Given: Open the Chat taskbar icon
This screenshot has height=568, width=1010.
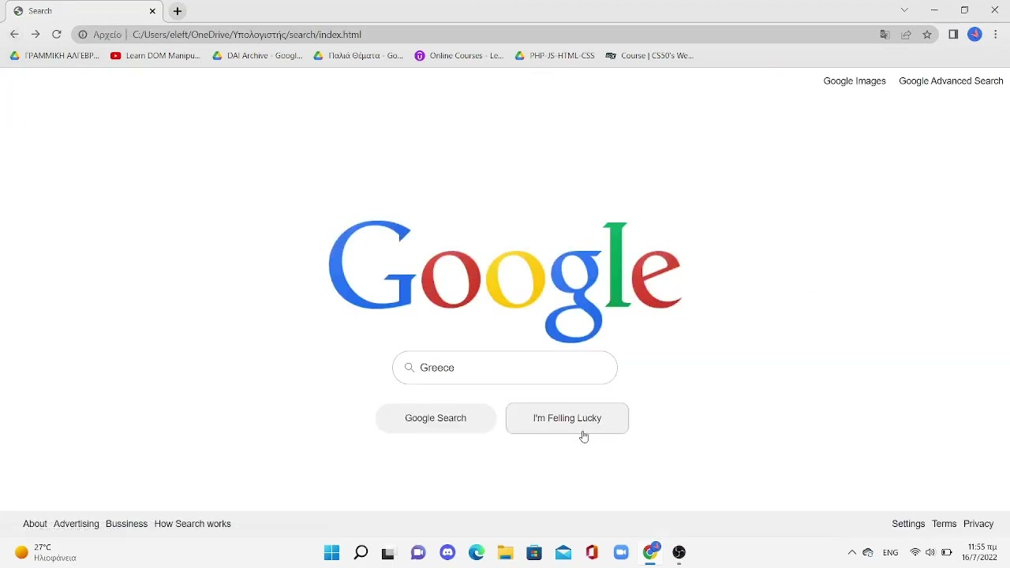Looking at the screenshot, I should pyautogui.click(x=418, y=552).
